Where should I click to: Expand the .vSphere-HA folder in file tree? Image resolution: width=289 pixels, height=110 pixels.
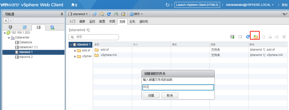[x=75, y=56]
